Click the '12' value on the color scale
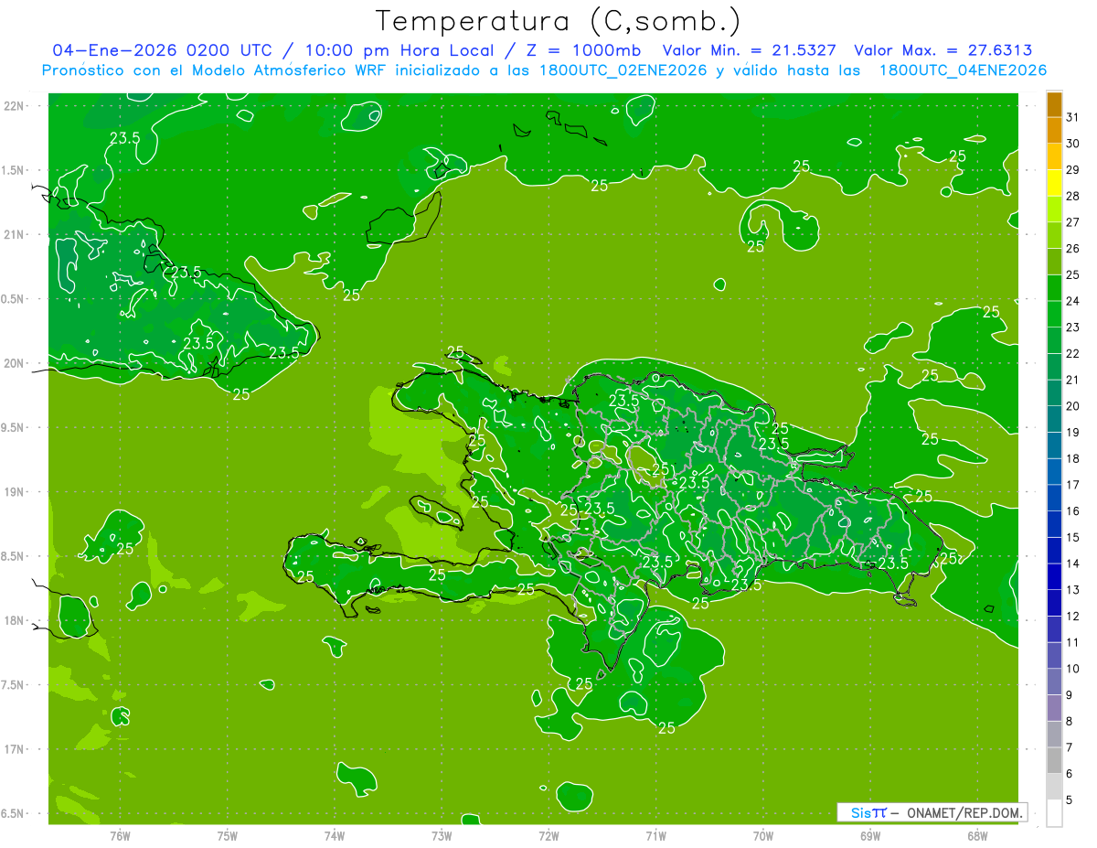The height and width of the screenshot is (848, 1097). [x=1073, y=616]
